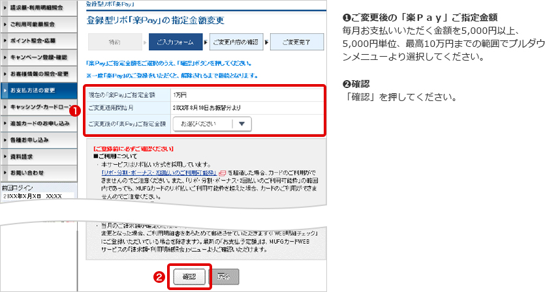Open ご利用可能額照会 from the side menu
Viewport: 545px width, 292px height.
pos(38,24)
